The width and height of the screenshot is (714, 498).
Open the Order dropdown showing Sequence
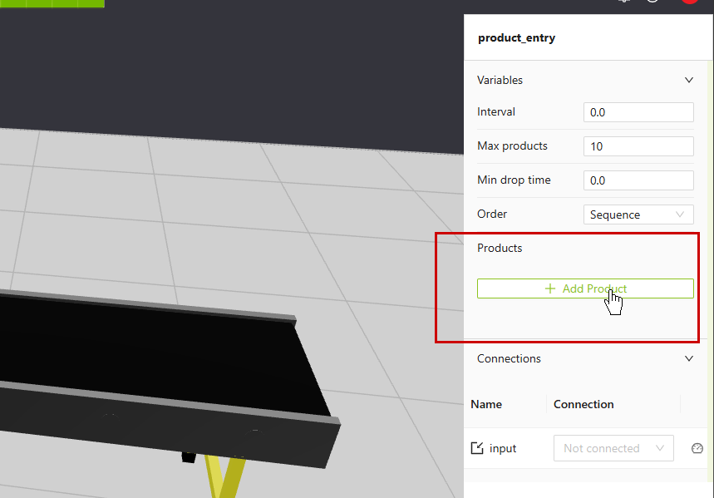(x=638, y=214)
